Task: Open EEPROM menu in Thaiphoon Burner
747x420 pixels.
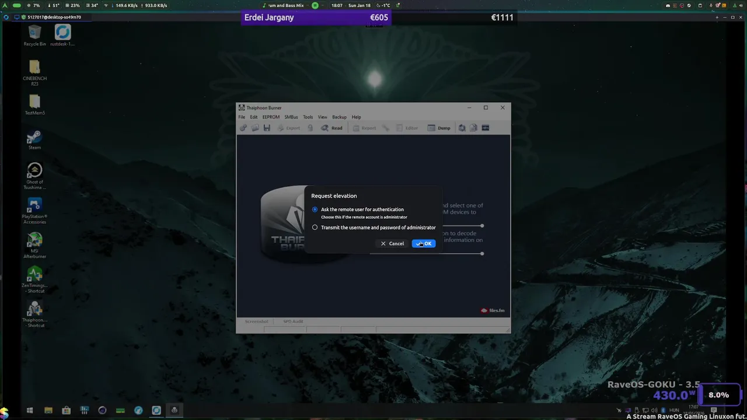Action: (x=271, y=117)
